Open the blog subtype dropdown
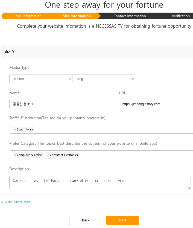Screen dimensions: 193x228 tap(104, 79)
